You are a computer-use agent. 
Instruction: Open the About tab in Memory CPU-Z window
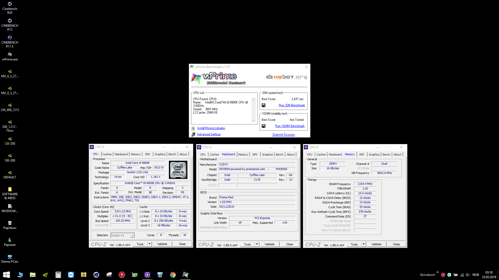coord(397,155)
